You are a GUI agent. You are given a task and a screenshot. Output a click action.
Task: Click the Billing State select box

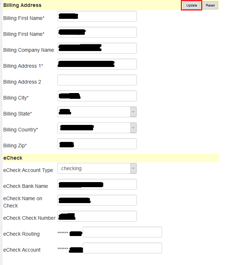coord(97,112)
